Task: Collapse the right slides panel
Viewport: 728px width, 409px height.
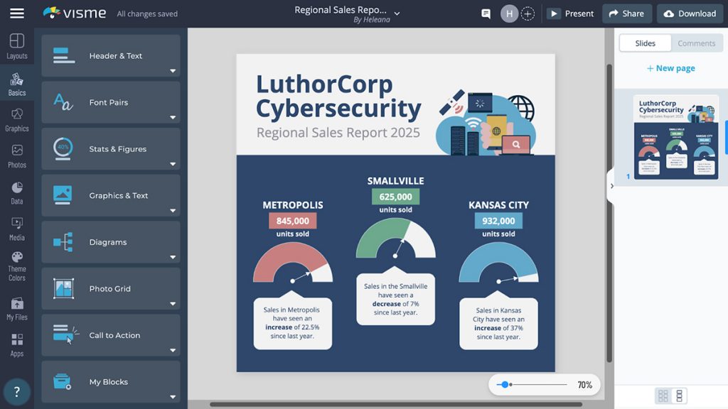Action: tap(611, 186)
